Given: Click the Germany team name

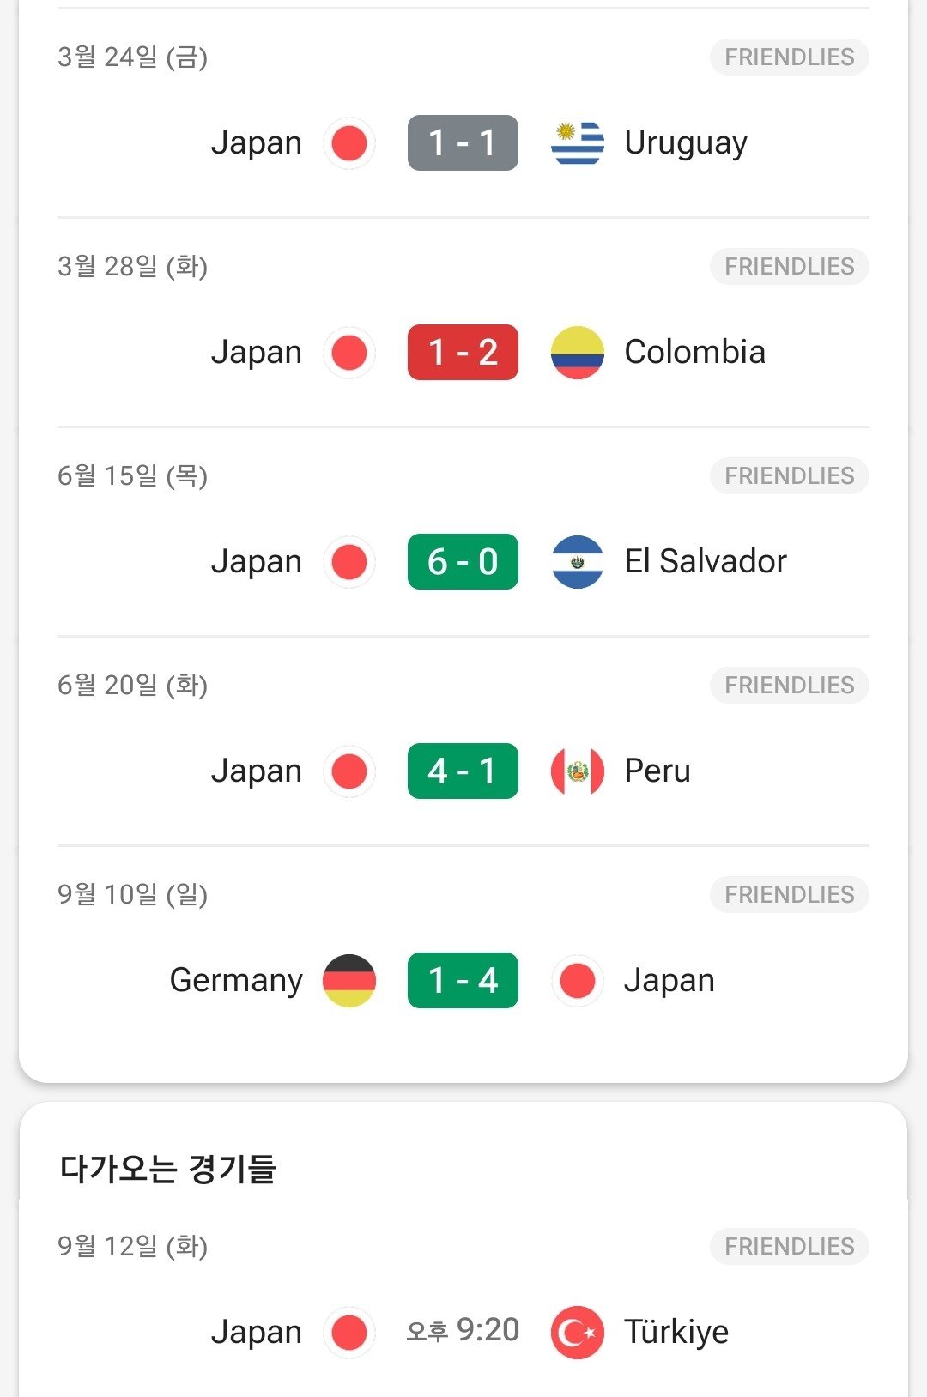Looking at the screenshot, I should coord(236,981).
